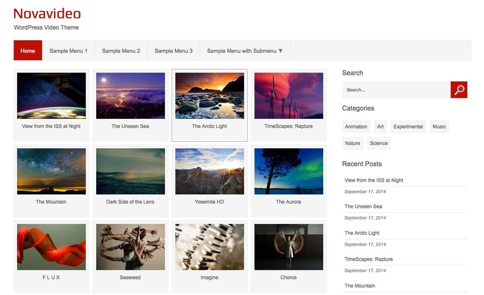This screenshot has width=484, height=295.
Task: Open The Arctic Light video thumbnail
Action: click(210, 96)
